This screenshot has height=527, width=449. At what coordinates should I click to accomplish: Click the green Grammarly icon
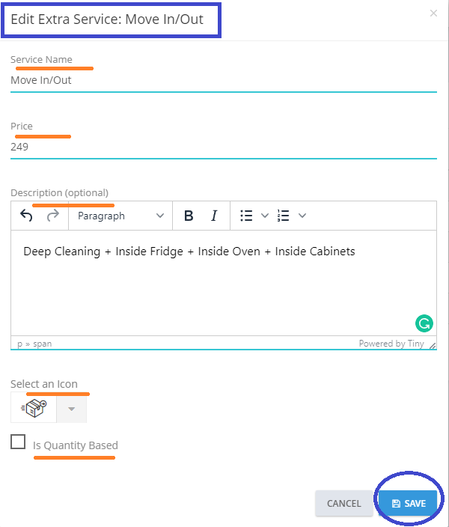(424, 323)
